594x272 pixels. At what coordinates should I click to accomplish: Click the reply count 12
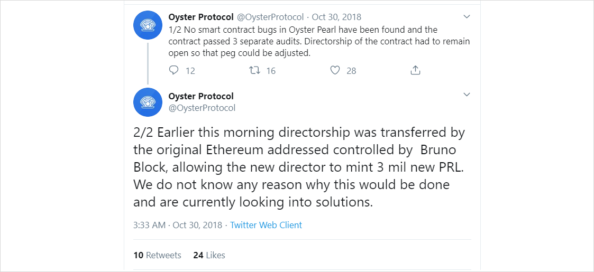click(190, 71)
